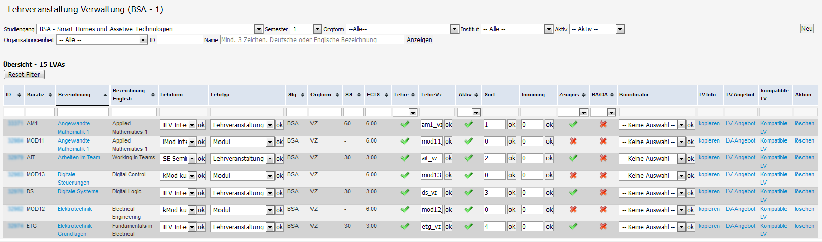Click the BA/DA red cross in AIT row
This screenshot has width=822, height=242.
click(x=603, y=158)
